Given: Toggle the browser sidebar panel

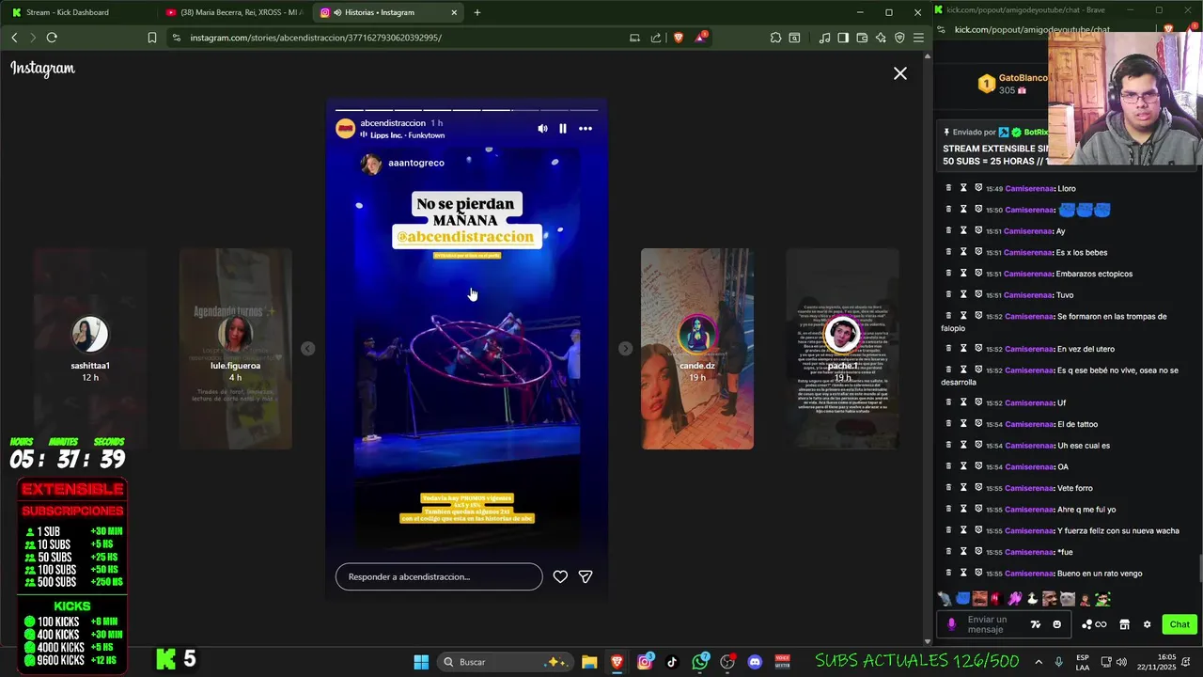Looking at the screenshot, I should coord(843,38).
